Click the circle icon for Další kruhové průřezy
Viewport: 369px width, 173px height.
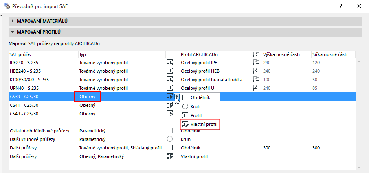point(170,139)
